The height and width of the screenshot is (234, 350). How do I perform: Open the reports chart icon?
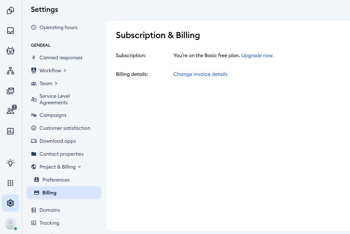pos(10,131)
